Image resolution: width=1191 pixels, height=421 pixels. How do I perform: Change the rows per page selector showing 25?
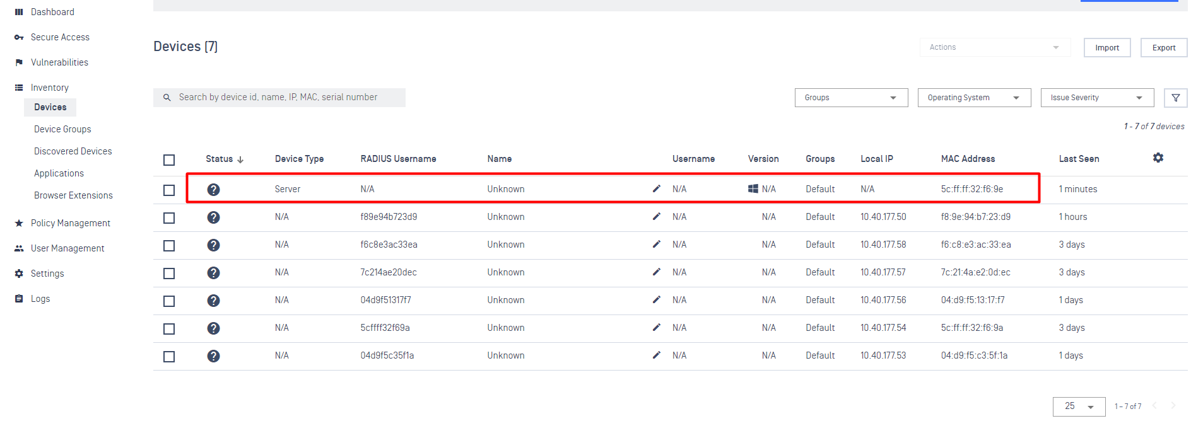click(1079, 407)
